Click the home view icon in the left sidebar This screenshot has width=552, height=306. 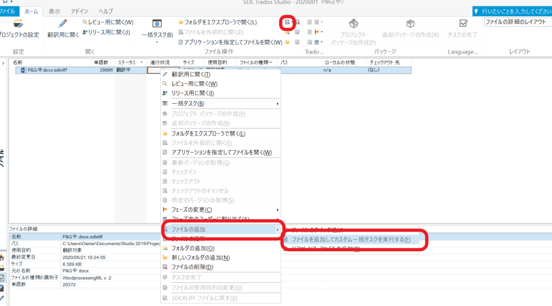(x=2, y=258)
